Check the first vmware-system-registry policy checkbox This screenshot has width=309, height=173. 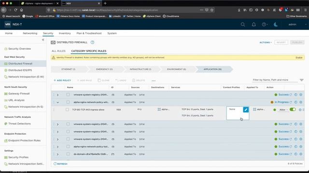[68, 95]
